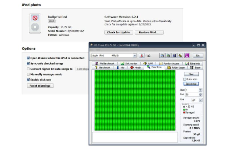Screen dimensions: 227x156
Task: Open the Unit gB dropdown
Action: coord(201,100)
